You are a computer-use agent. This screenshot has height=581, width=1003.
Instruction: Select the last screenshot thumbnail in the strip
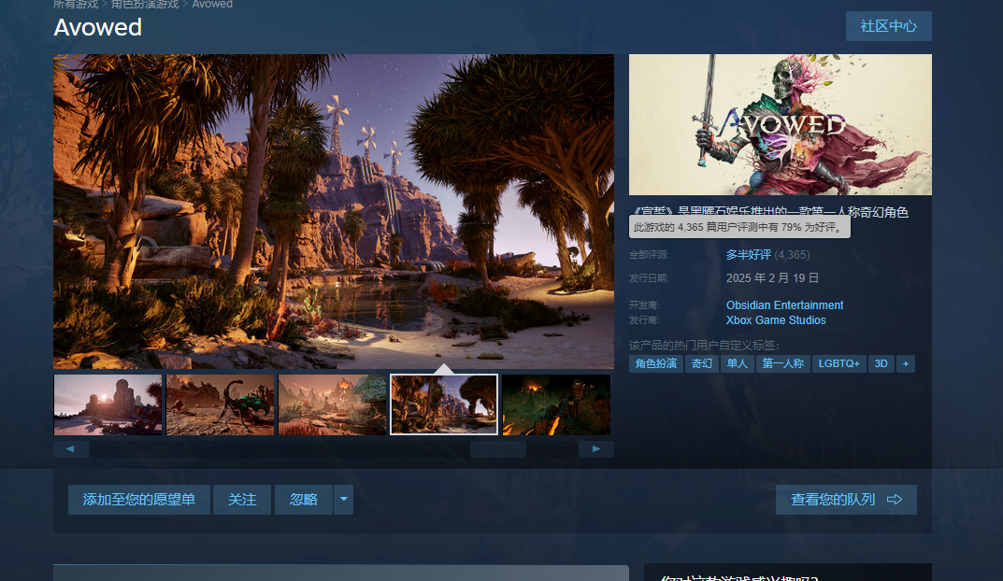coord(555,404)
